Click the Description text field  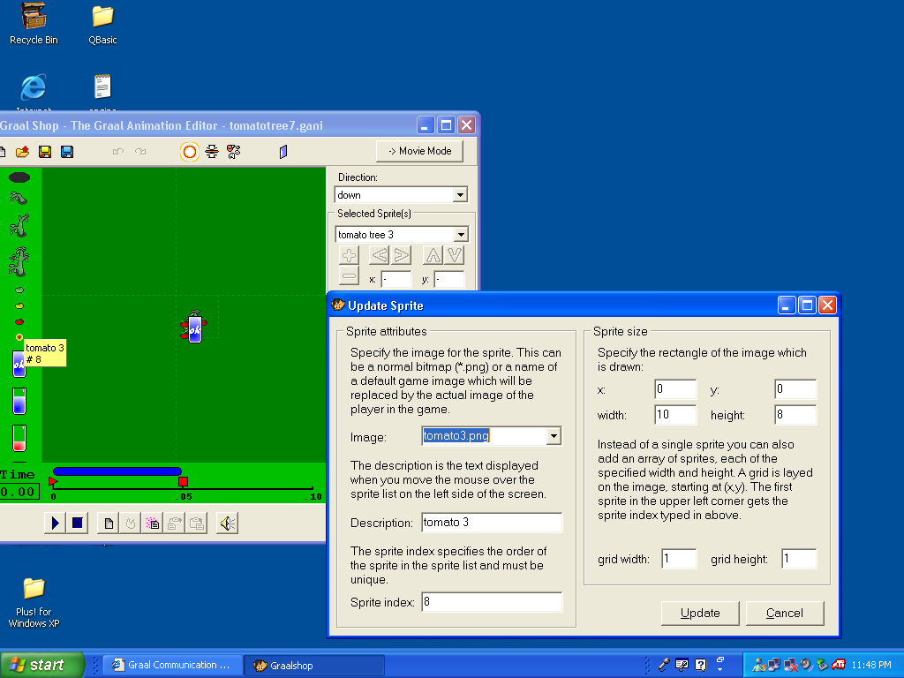tap(491, 523)
